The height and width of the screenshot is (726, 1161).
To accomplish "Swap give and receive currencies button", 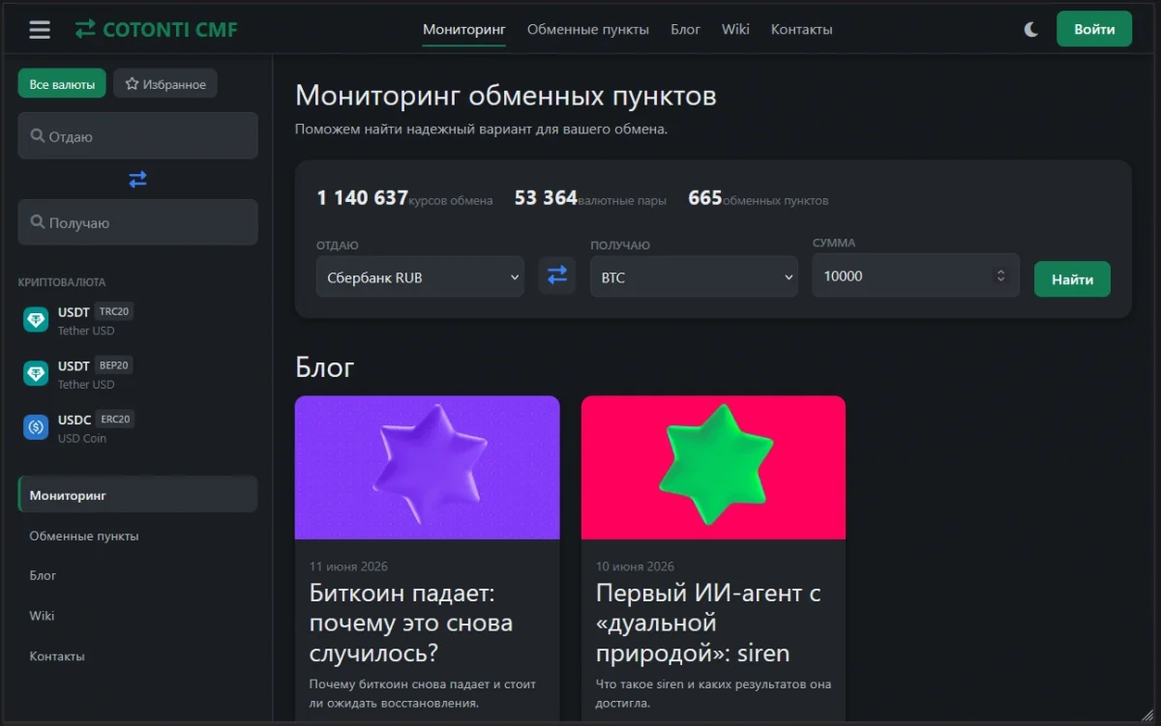I will 557,276.
